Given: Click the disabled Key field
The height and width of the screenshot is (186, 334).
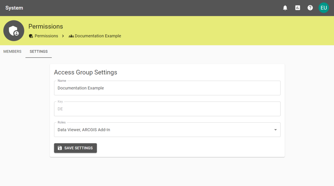Looking at the screenshot, I should 167,109.
